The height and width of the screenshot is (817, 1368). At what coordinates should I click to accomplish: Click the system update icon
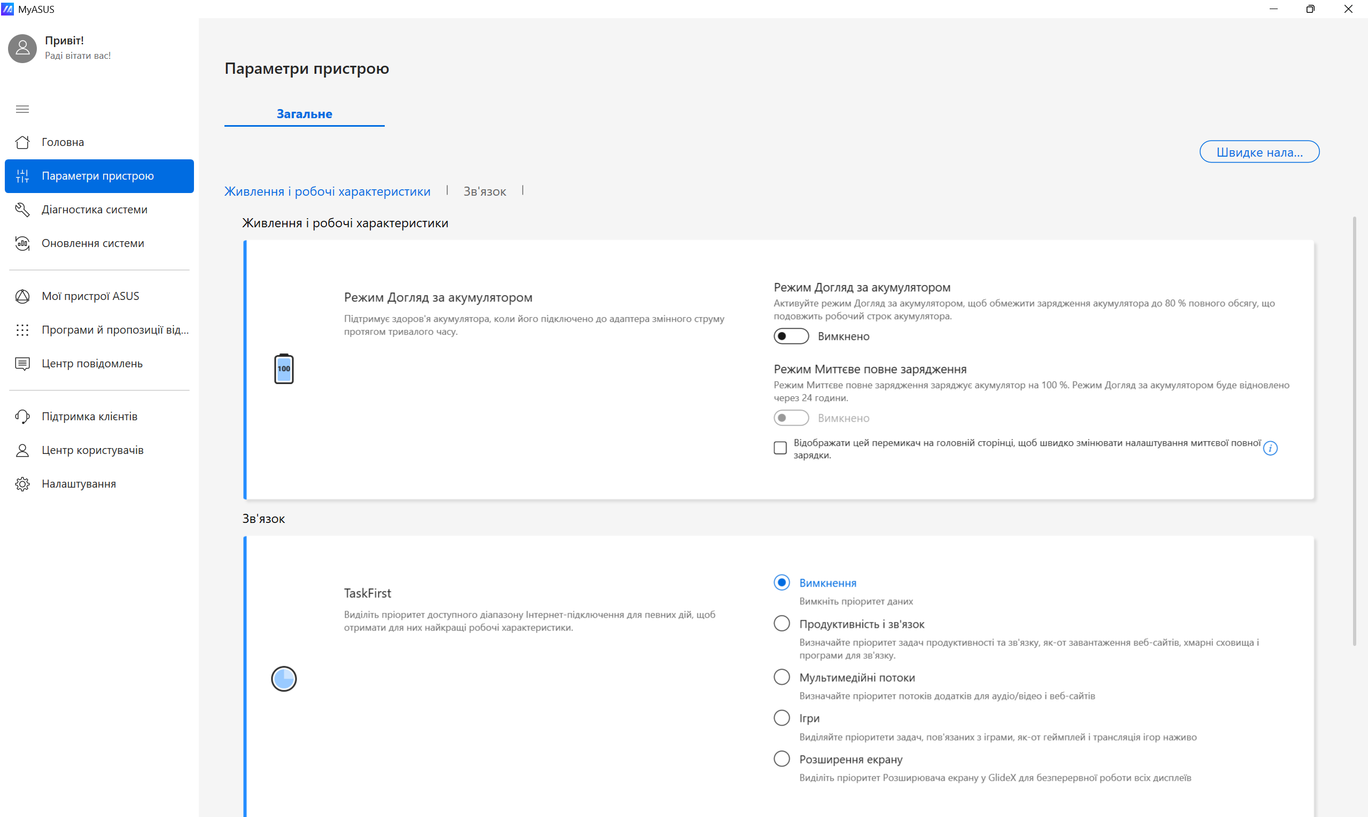click(x=22, y=243)
